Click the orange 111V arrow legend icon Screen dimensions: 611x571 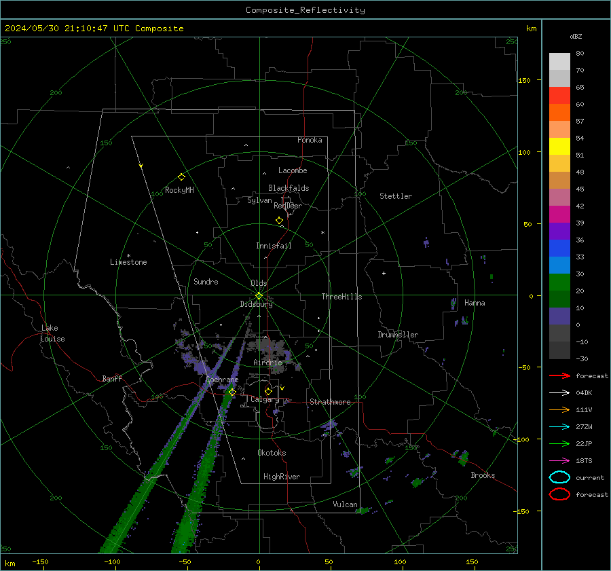pyautogui.click(x=559, y=409)
